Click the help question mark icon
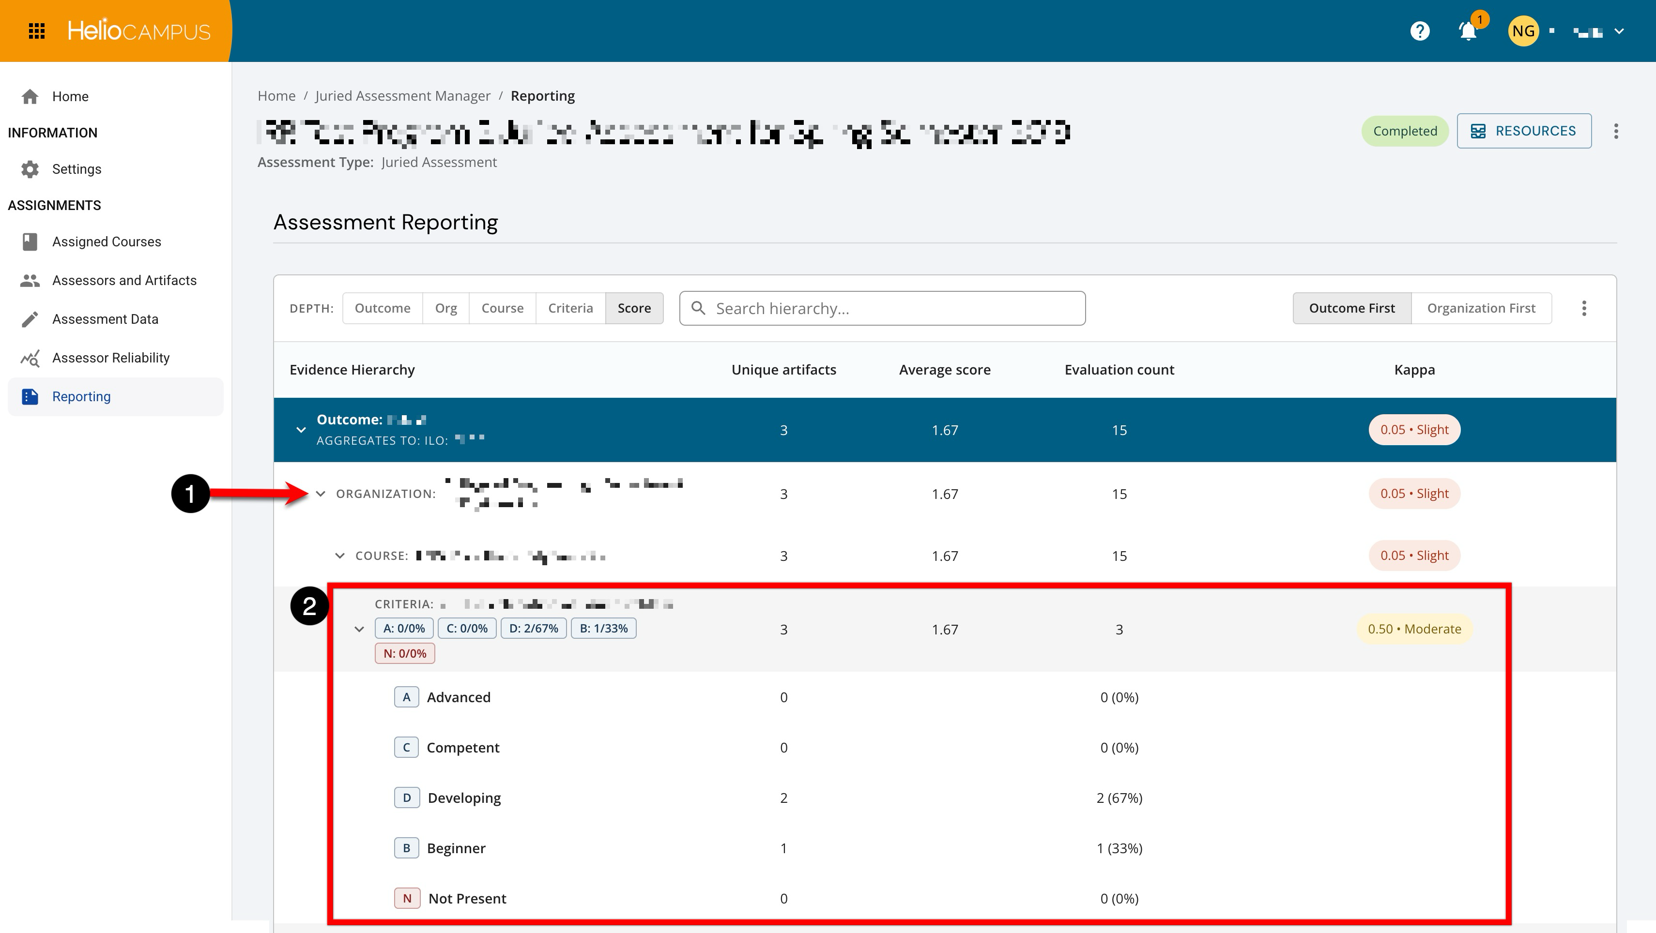This screenshot has height=933, width=1656. pos(1419,31)
